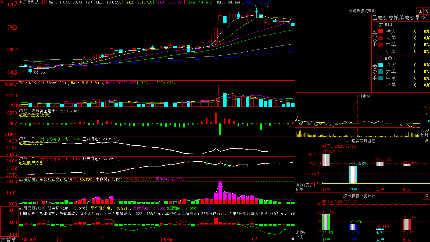430x242 pixels.
Task: Click the 散户 ratio bar showing 45.85
Action: coord(326,222)
